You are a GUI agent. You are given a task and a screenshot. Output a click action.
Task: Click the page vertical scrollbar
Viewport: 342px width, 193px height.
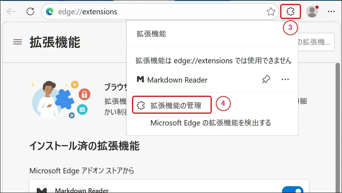click(337, 125)
